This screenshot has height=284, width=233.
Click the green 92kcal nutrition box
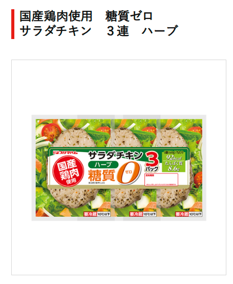point(174,161)
